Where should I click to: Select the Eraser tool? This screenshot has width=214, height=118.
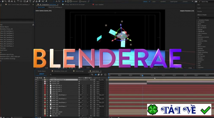39,1
